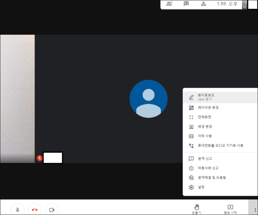Toggle the camera button

pyautogui.click(x=52, y=210)
